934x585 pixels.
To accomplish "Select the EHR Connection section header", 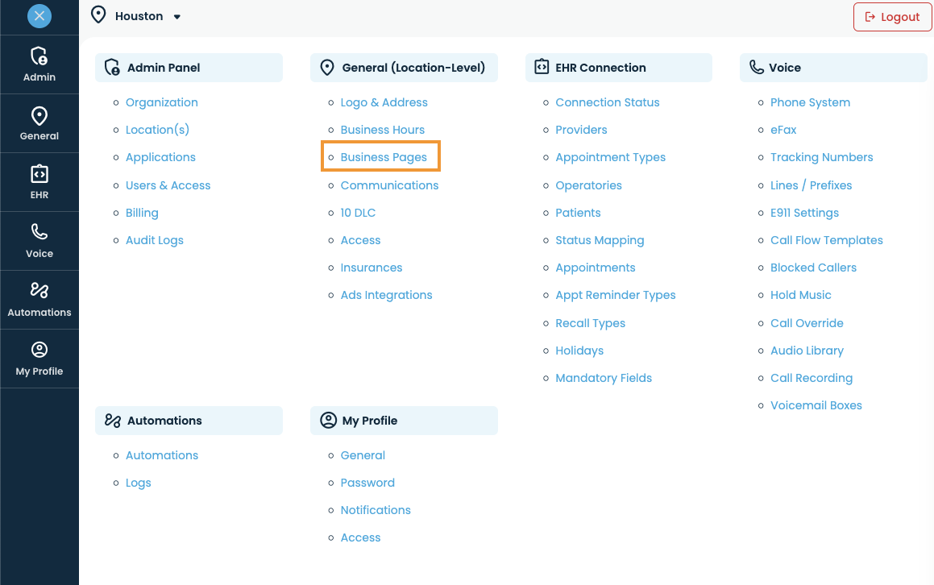I will click(x=618, y=68).
